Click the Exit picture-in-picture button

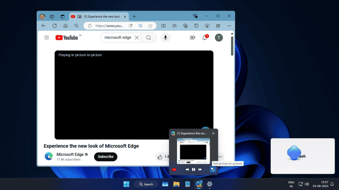click(x=213, y=170)
